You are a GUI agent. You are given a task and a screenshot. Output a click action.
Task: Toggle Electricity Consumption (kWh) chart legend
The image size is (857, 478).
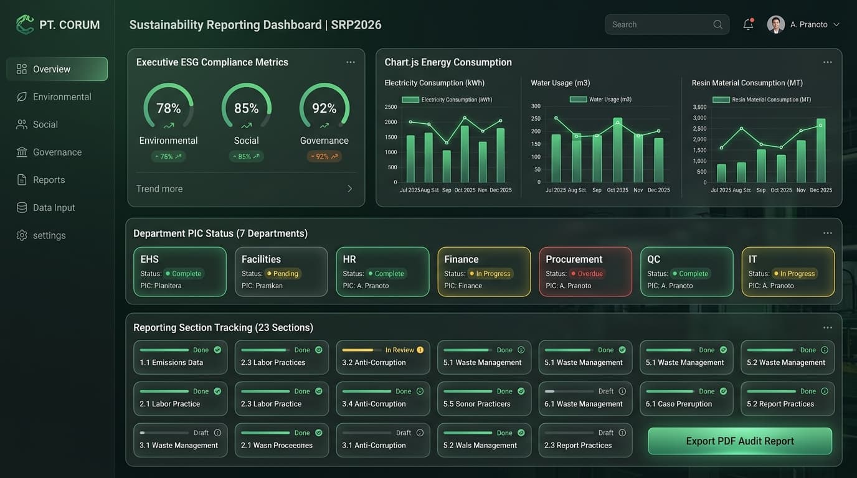(x=447, y=100)
